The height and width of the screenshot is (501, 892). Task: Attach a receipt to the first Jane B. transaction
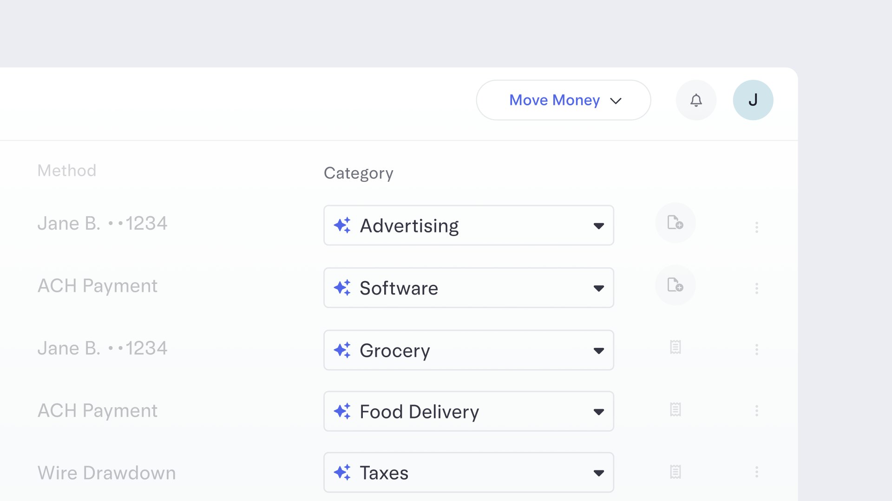675,223
